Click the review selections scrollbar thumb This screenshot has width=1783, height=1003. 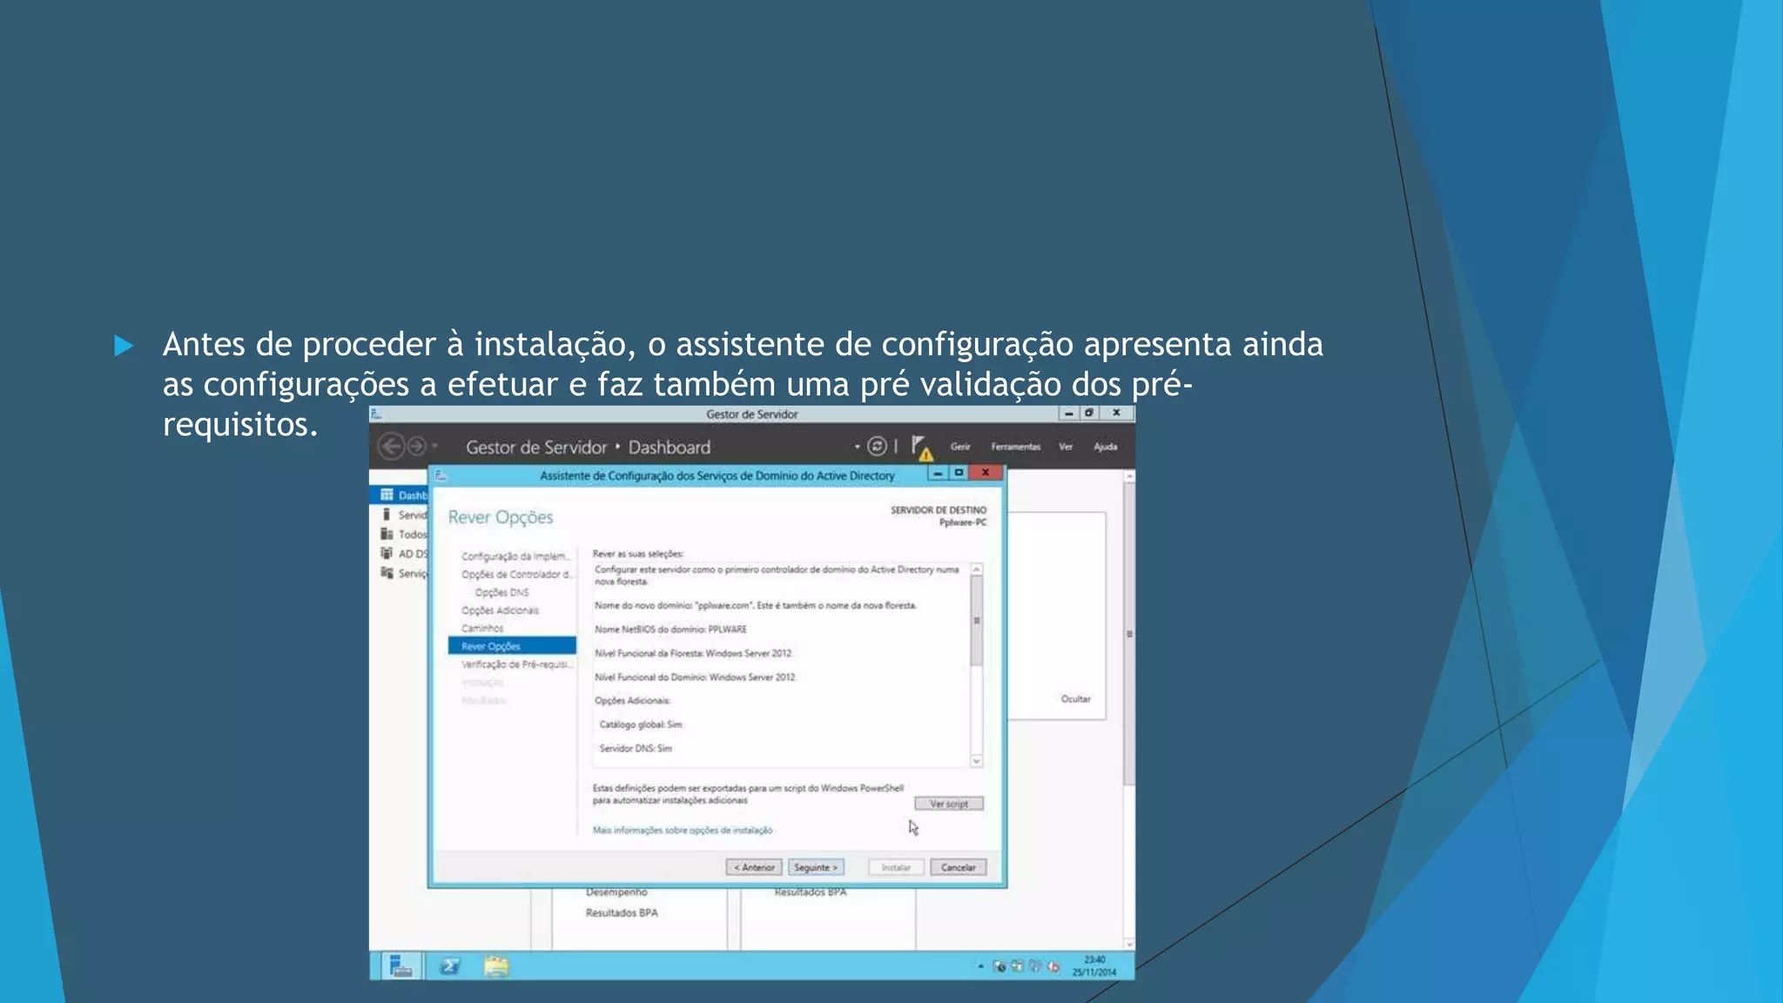point(977,621)
